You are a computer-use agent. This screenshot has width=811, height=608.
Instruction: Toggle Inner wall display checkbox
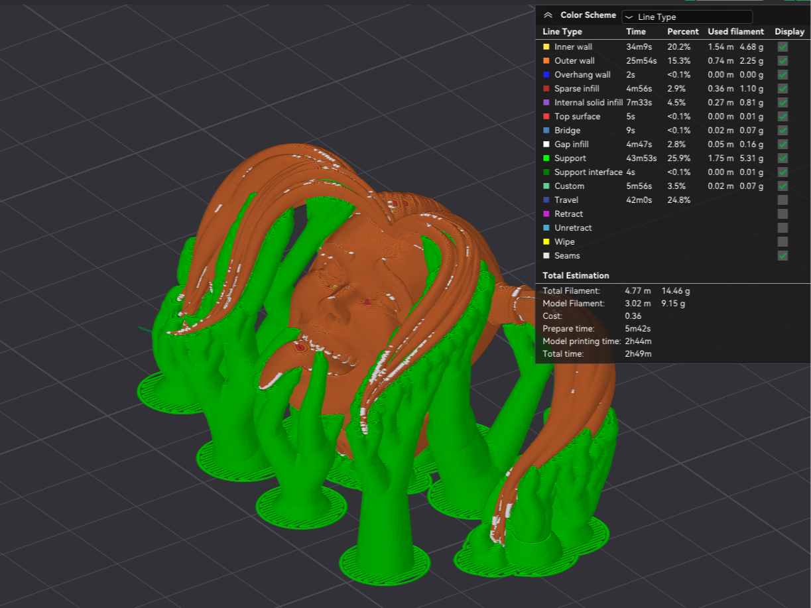pyautogui.click(x=782, y=46)
